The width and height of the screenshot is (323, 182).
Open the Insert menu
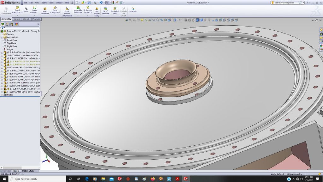coord(44,3)
